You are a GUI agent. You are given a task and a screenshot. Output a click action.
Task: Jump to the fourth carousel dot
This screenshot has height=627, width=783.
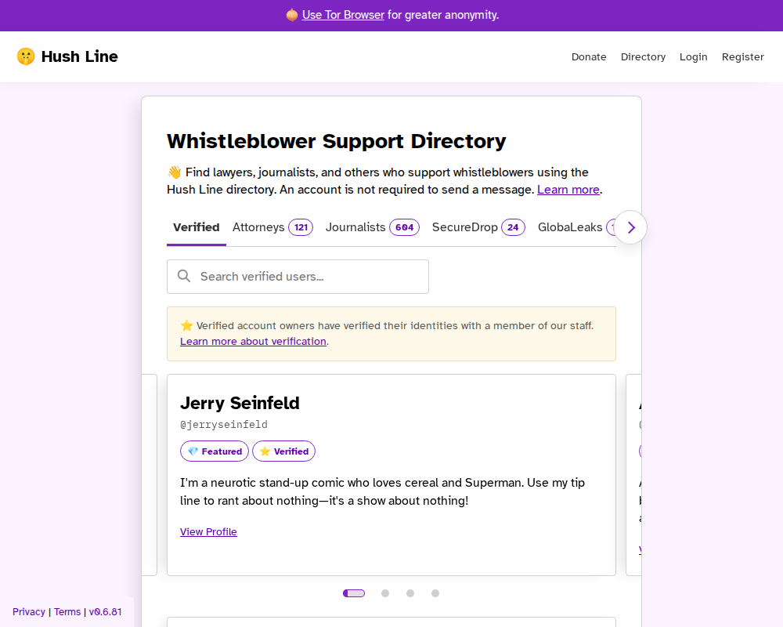tap(435, 593)
